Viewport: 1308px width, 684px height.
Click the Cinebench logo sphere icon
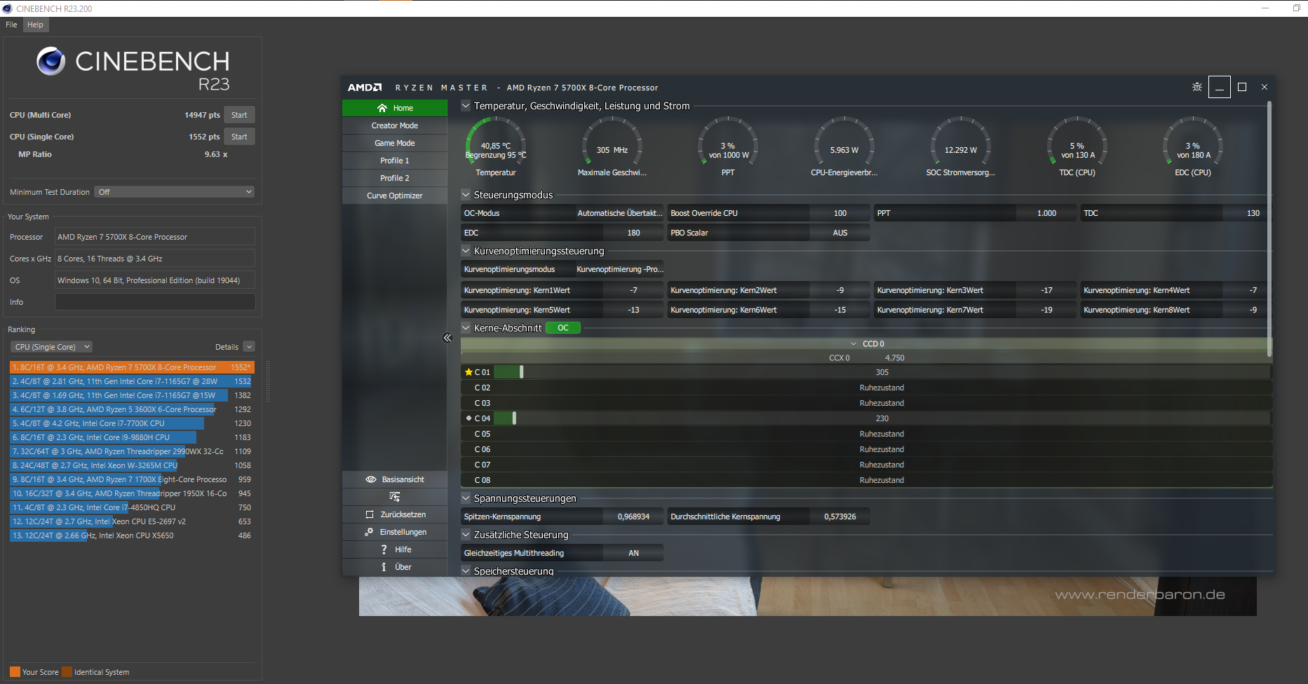[51, 62]
